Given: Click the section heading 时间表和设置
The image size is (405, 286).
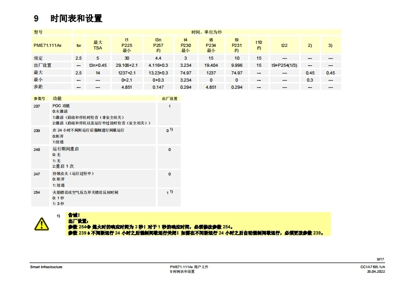Looking at the screenshot, I should pyautogui.click(x=76, y=19).
